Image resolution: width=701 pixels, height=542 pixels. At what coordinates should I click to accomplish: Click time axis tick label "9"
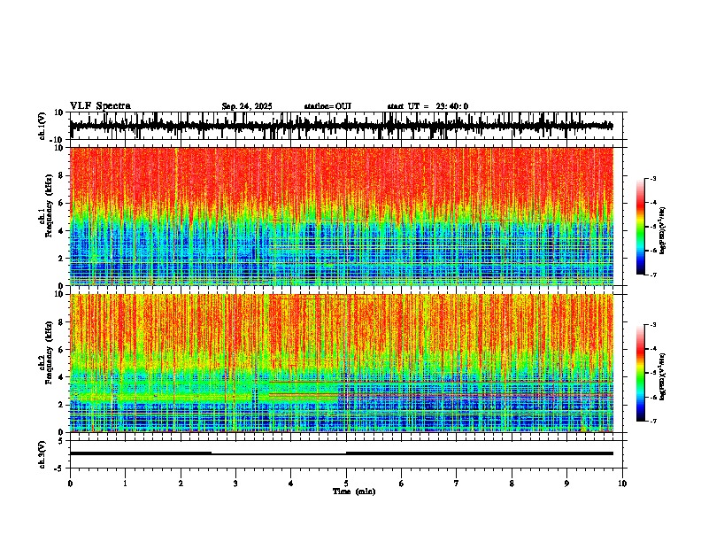pyautogui.click(x=566, y=484)
